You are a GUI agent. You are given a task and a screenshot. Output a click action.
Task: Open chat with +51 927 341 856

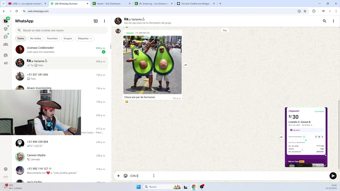(61, 76)
